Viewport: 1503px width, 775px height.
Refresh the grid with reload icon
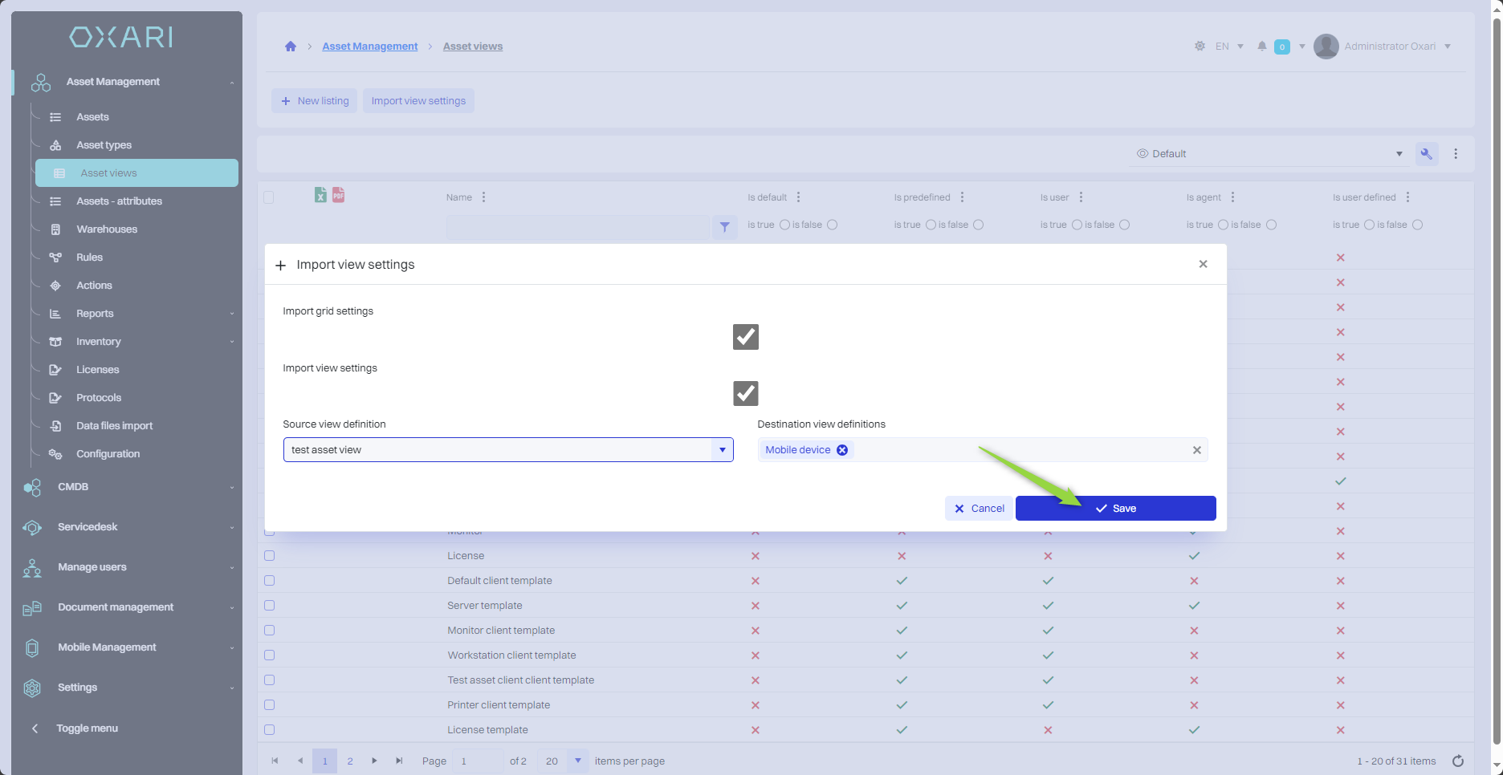pyautogui.click(x=1458, y=761)
